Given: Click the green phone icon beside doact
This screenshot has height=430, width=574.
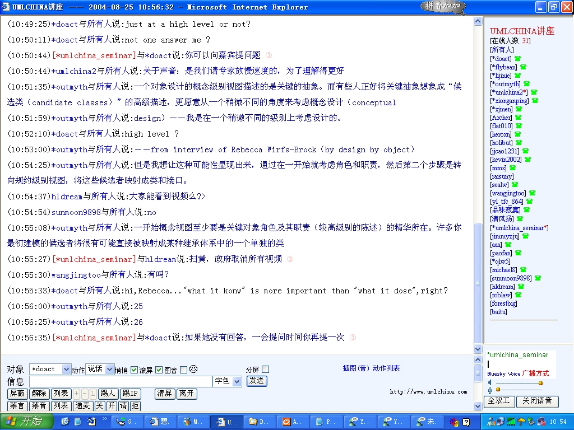Looking at the screenshot, I should (x=517, y=58).
